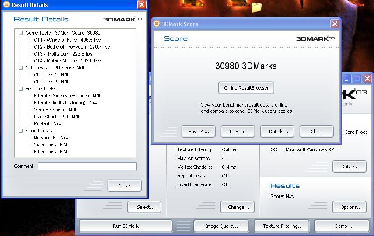Viewport: 374px width, 236px height.
Task: Click the 30980 3DMarks score text
Action: pyautogui.click(x=246, y=66)
